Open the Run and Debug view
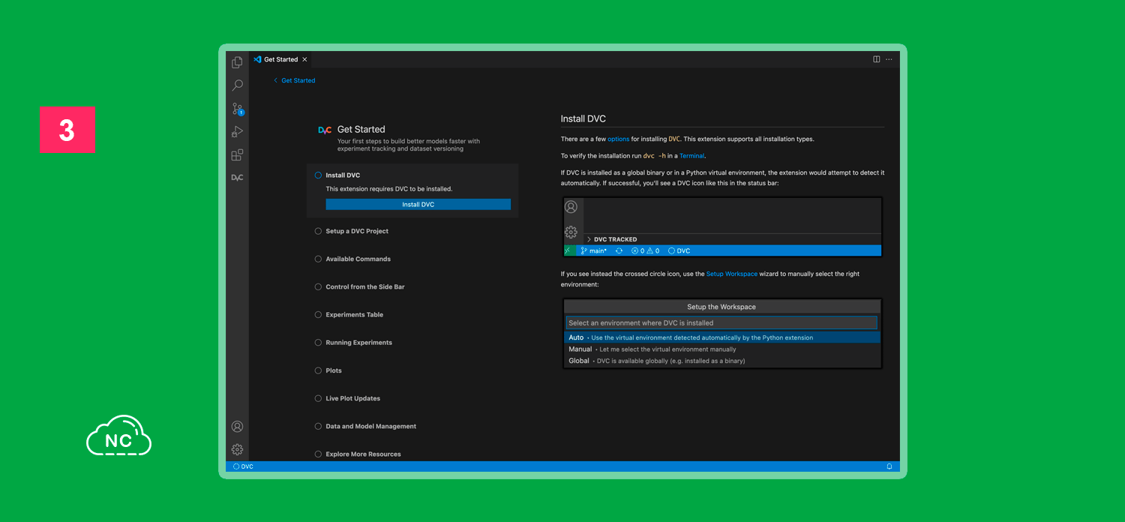This screenshot has height=522, width=1125. pyautogui.click(x=237, y=132)
